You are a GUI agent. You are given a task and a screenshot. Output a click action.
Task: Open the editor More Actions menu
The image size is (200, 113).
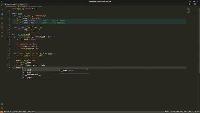pyautogui.click(x=198, y=4)
